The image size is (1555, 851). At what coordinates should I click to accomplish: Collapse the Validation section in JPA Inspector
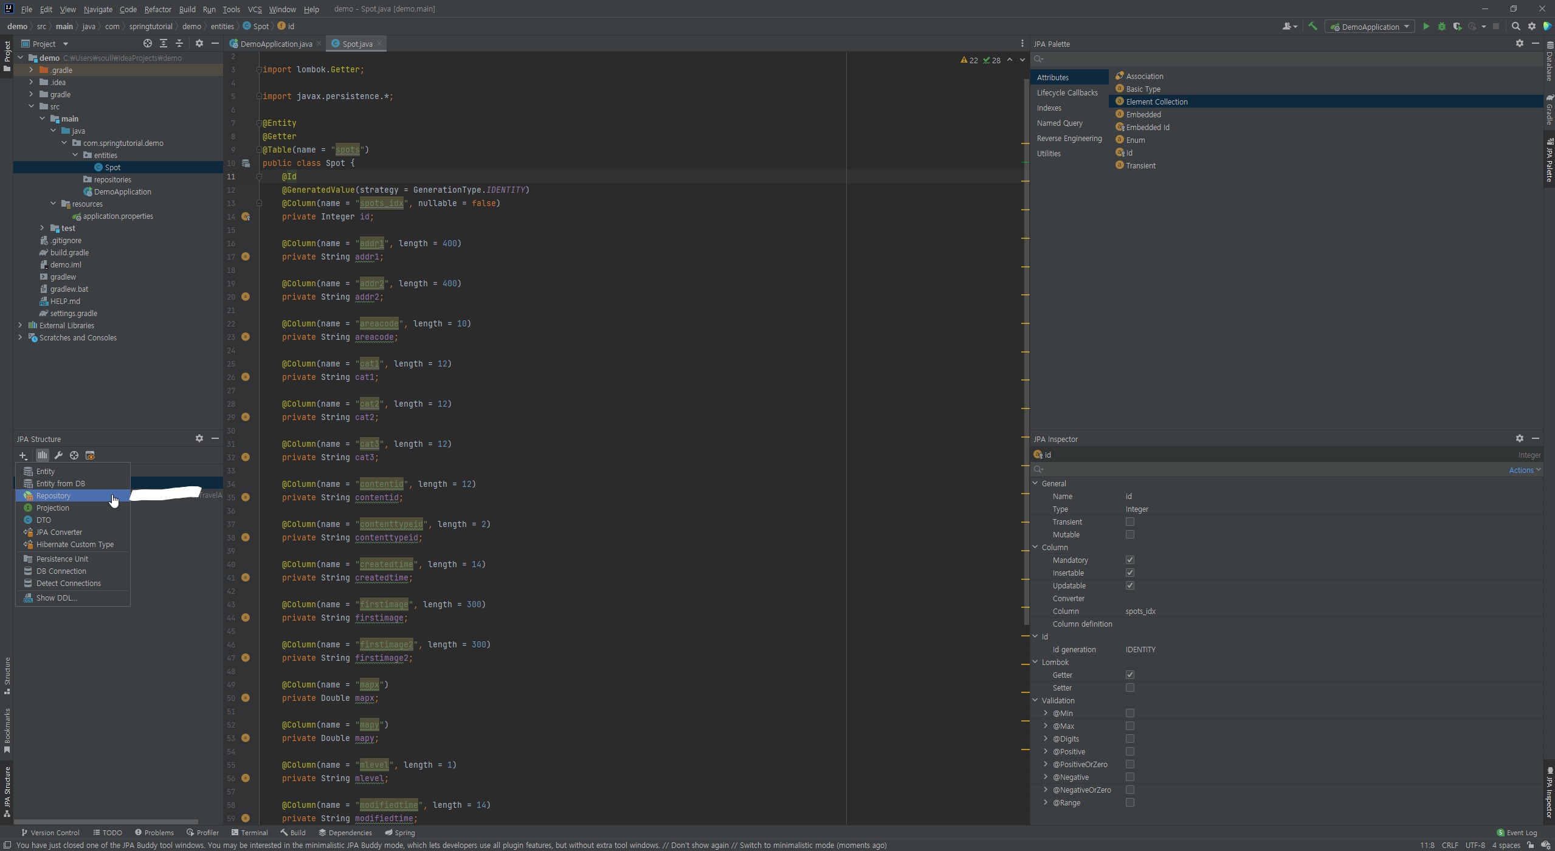[1035, 700]
